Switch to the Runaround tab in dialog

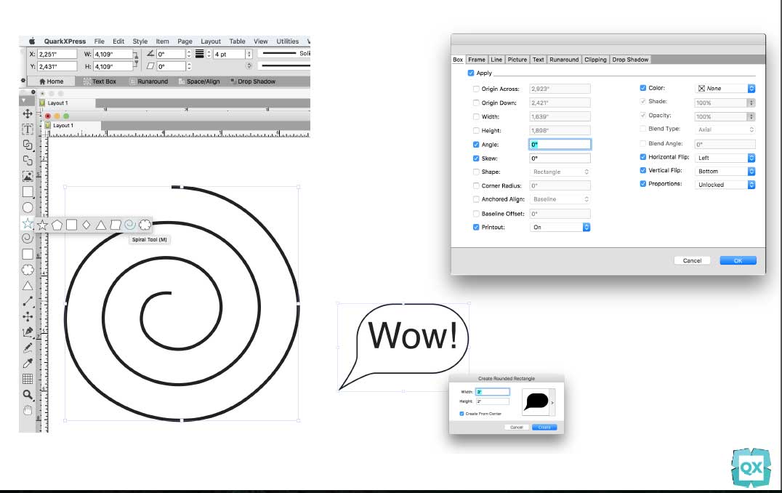click(x=564, y=60)
